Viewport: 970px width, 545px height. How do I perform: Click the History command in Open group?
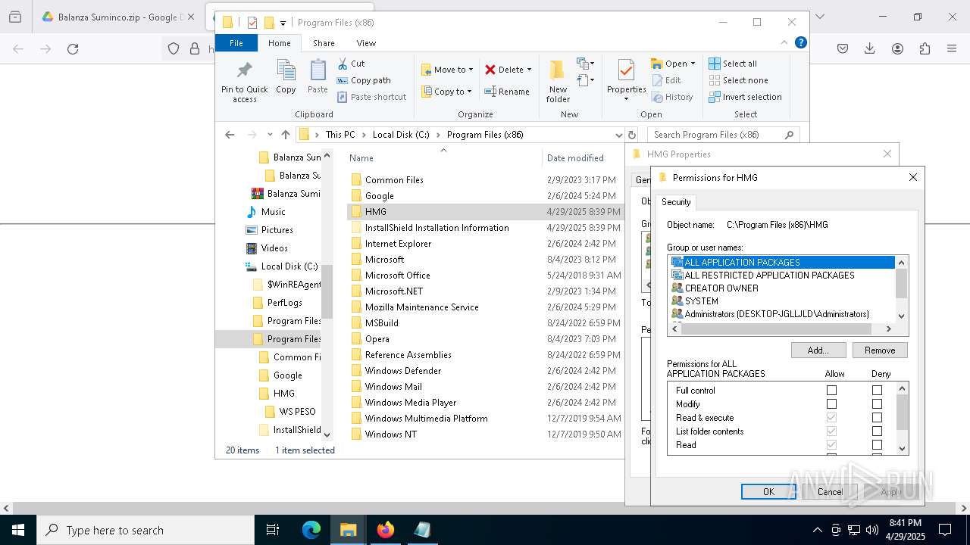tap(672, 97)
